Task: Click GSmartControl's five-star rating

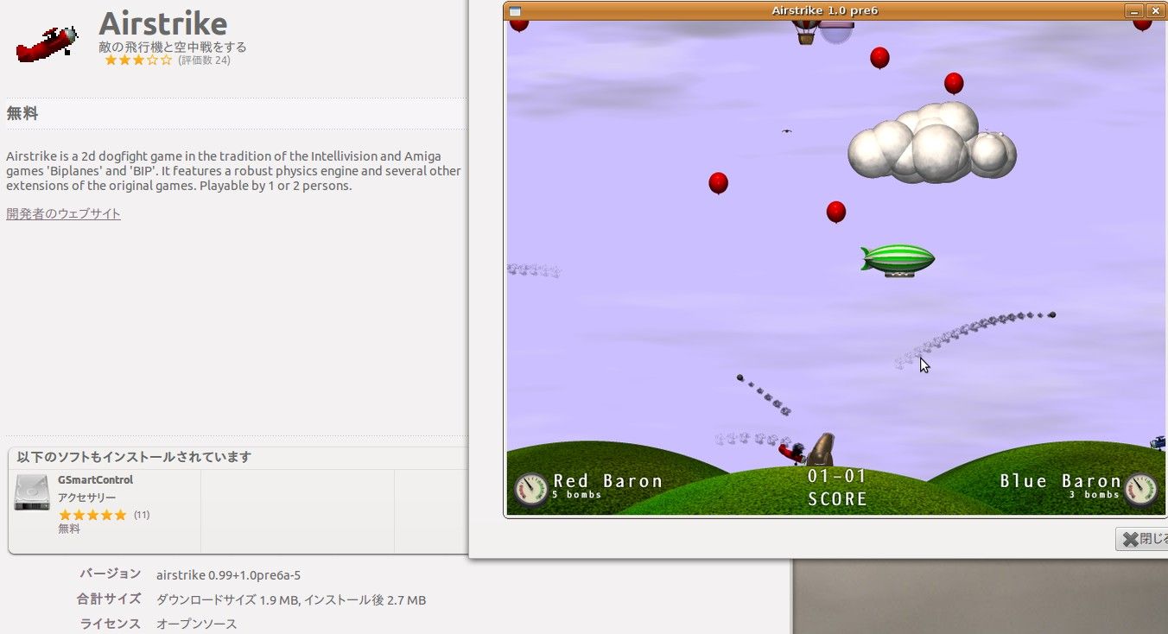Action: [x=92, y=515]
